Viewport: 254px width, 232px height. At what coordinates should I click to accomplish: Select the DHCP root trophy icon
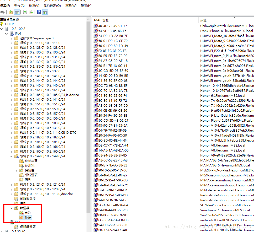pyautogui.click(x=2, y=24)
